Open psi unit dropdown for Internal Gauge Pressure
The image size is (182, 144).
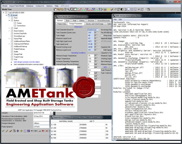pyautogui.click(x=99, y=64)
